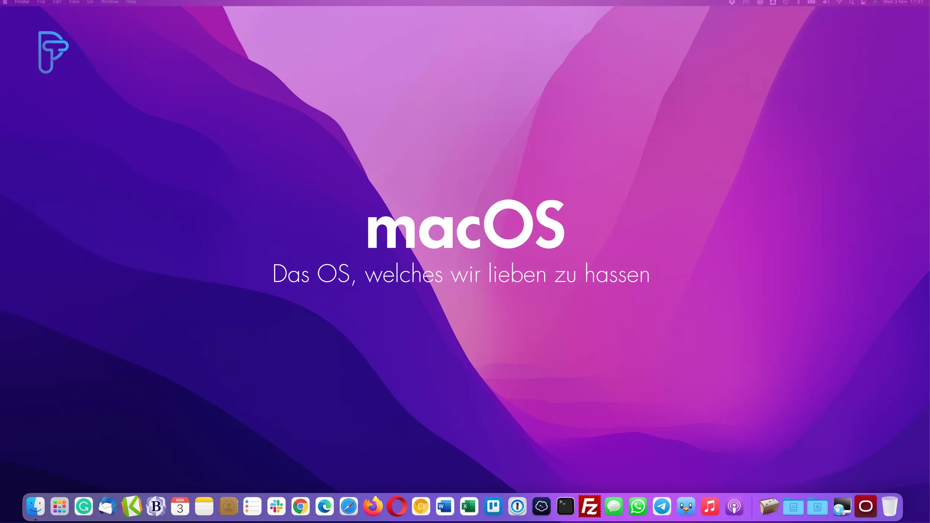
Task: Open Spotlight search in menu bar
Action: pos(852,2)
